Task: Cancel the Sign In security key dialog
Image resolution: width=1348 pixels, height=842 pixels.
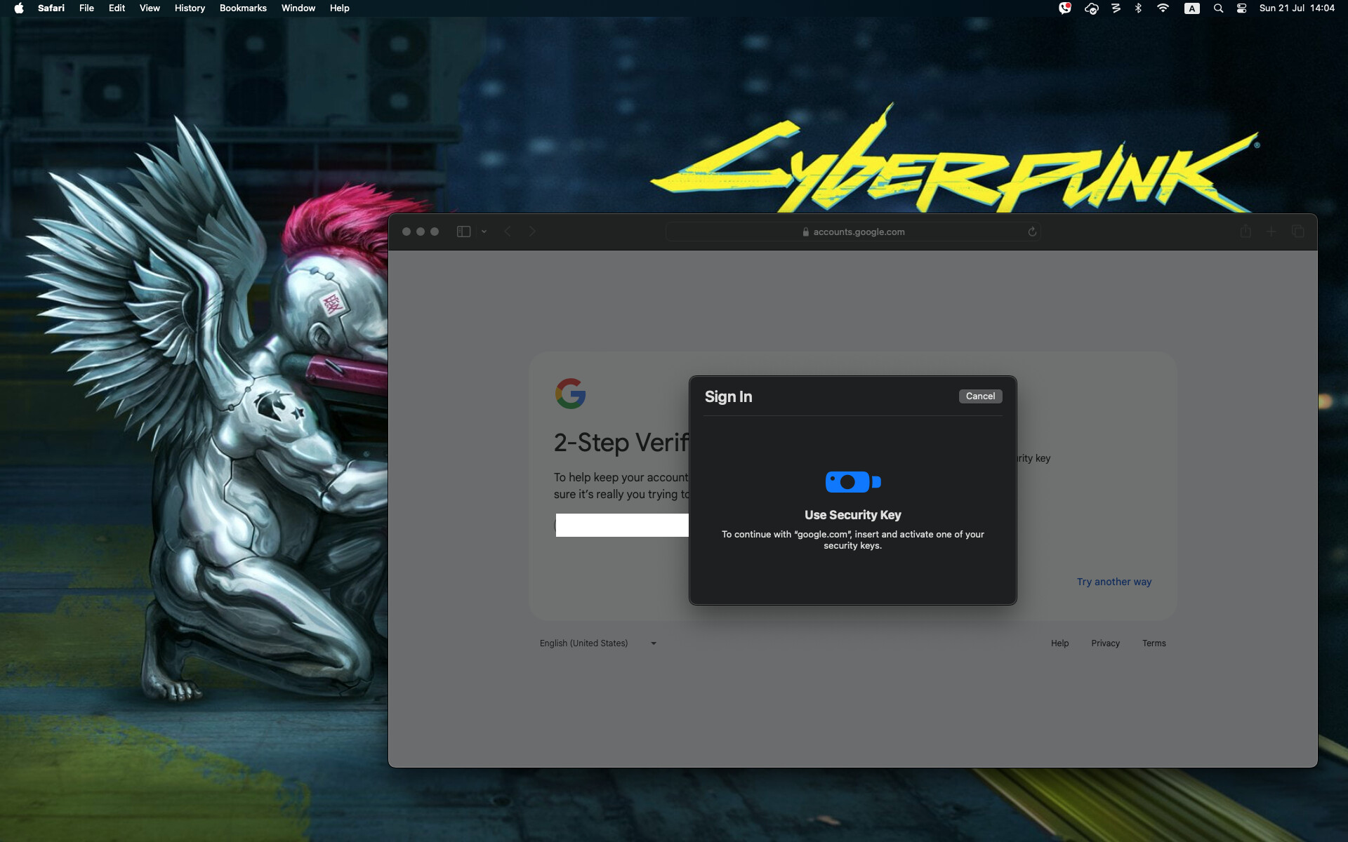Action: coord(980,396)
